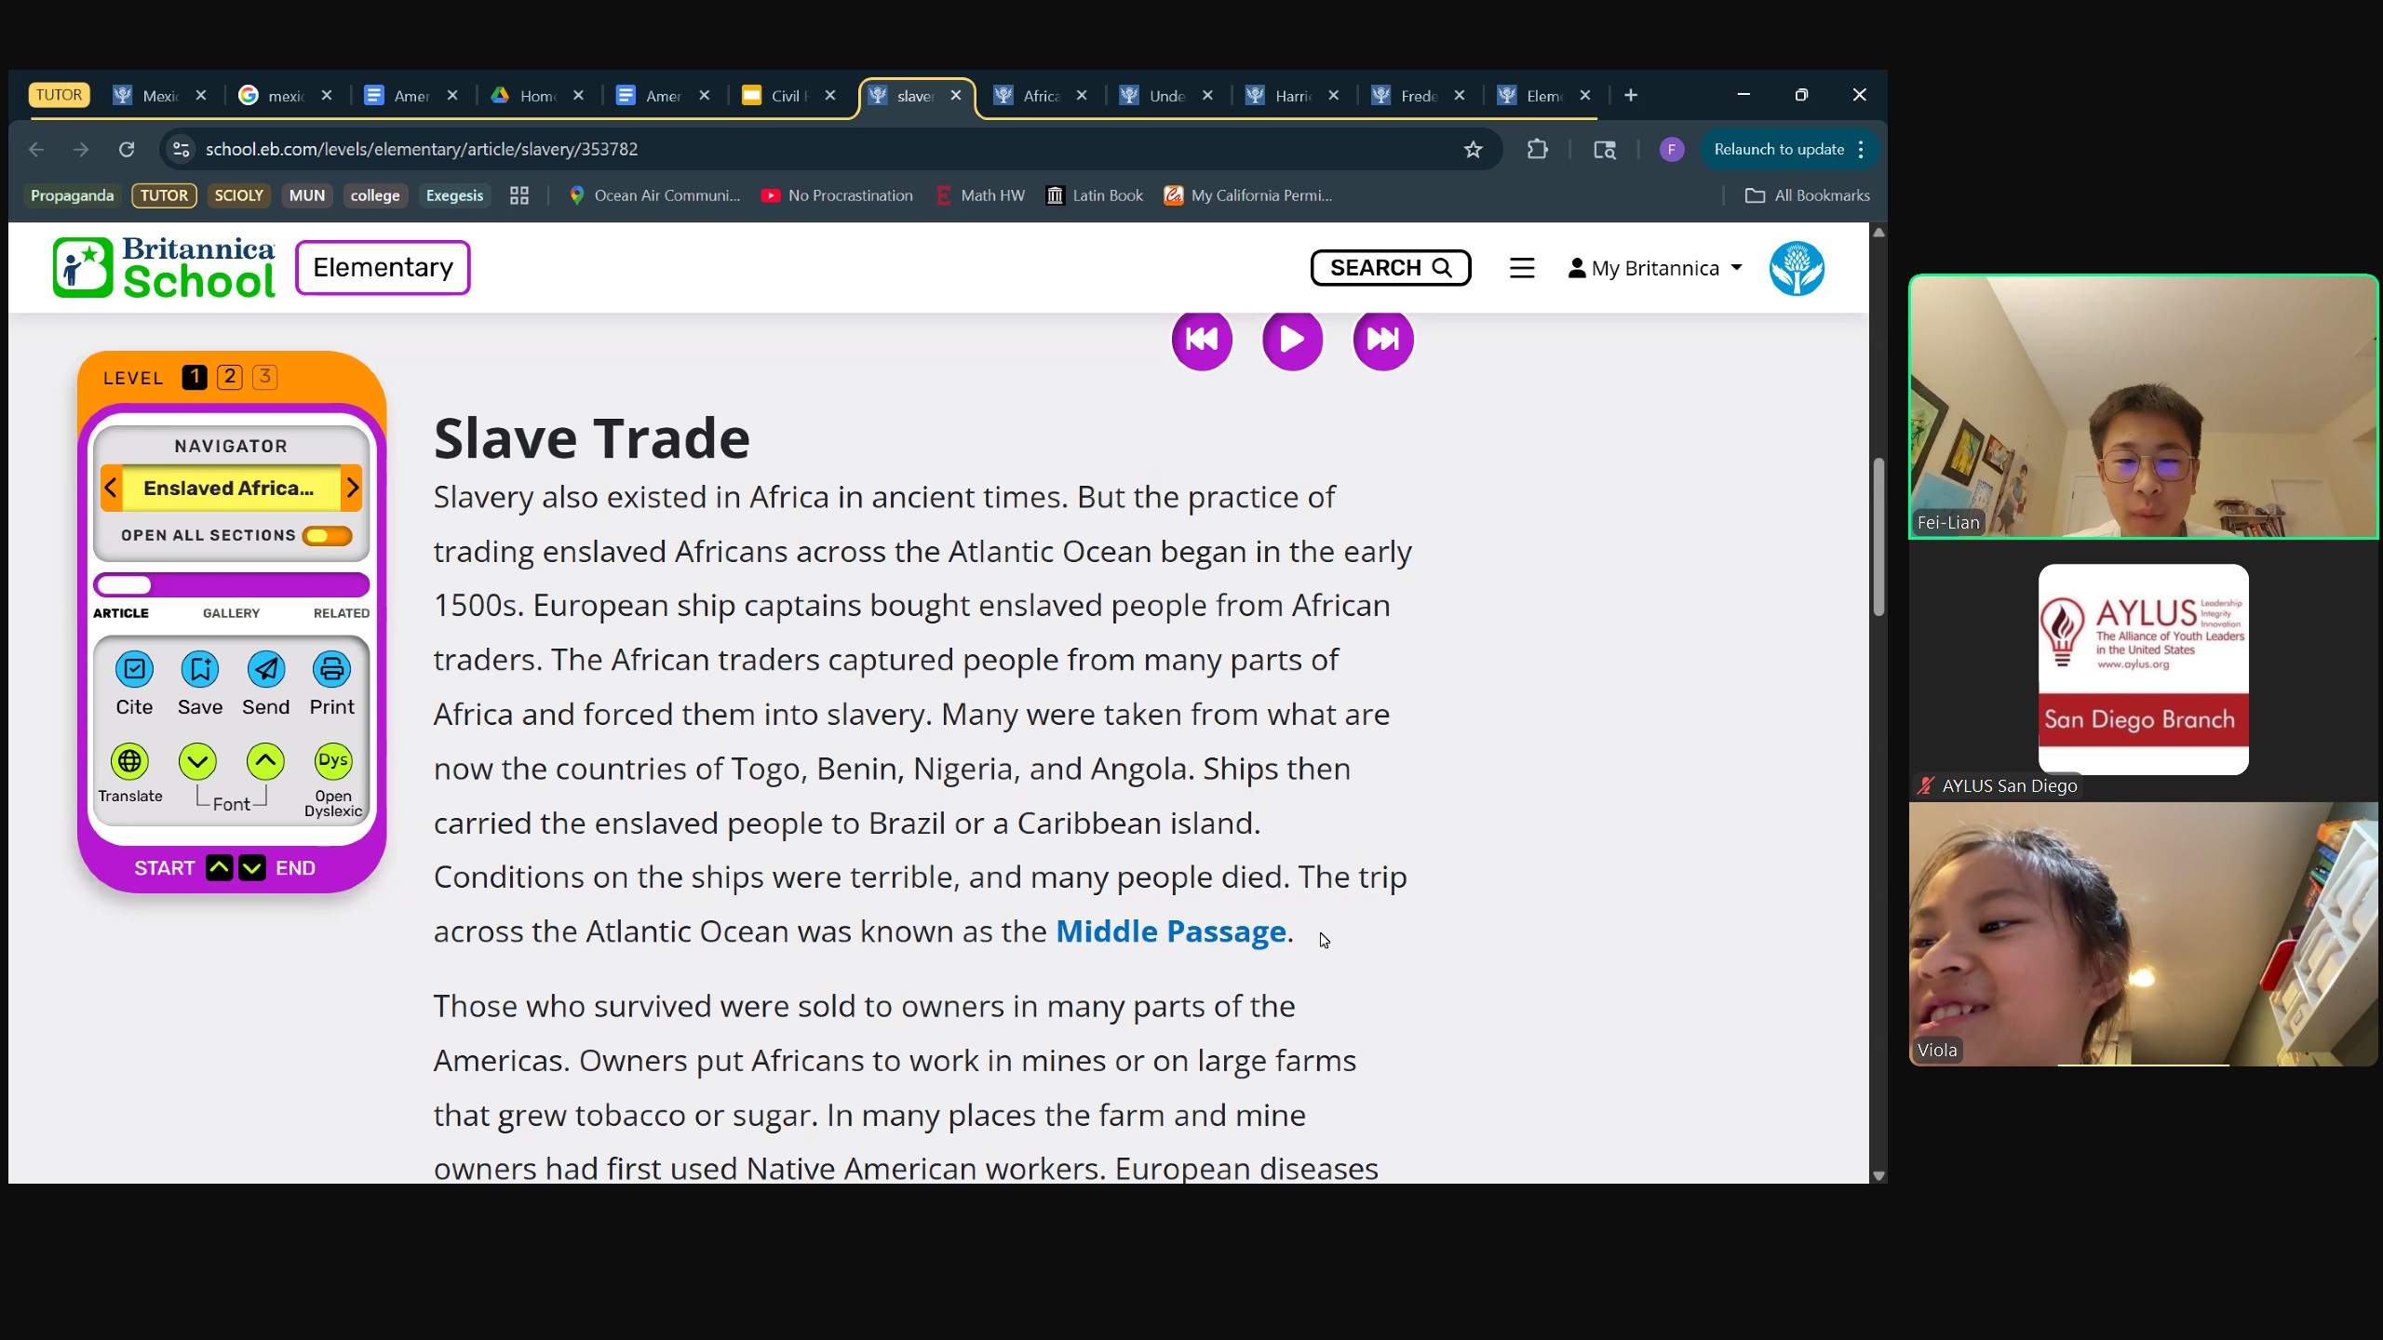
Task: Click the browser address bar URL
Action: click(x=422, y=150)
